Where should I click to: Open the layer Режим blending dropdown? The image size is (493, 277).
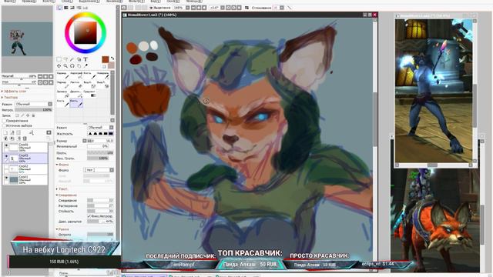[x=34, y=104]
